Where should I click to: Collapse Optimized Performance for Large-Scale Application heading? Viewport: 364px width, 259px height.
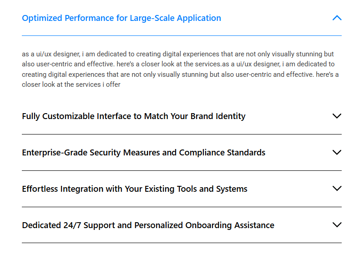(121, 18)
